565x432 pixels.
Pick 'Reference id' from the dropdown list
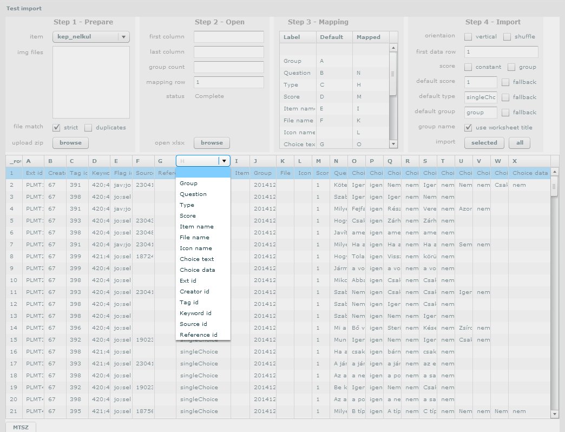click(x=199, y=335)
